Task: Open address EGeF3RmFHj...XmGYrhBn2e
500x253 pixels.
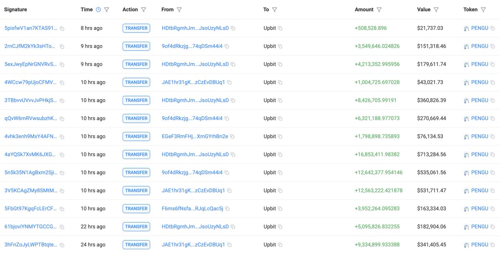Action: [195, 136]
